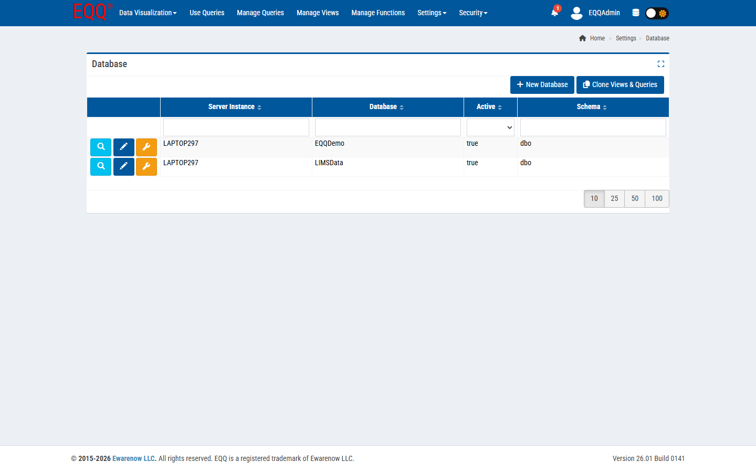Click the database stack icon in the header
Image resolution: width=756 pixels, height=472 pixels.
click(x=635, y=13)
